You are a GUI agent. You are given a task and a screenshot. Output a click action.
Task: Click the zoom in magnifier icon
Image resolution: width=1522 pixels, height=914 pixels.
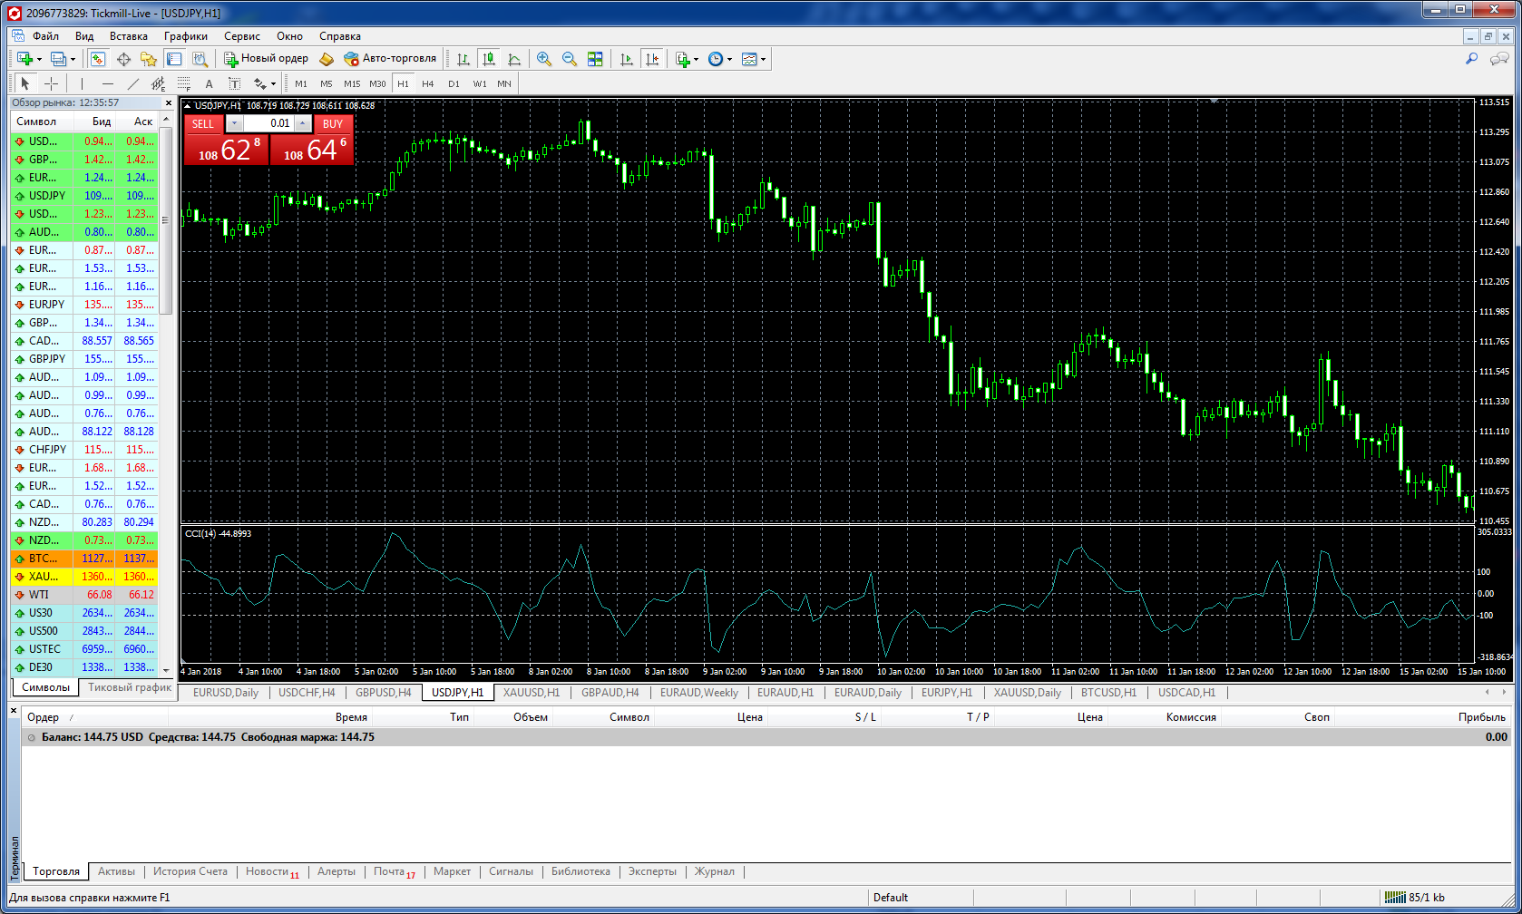coord(544,59)
